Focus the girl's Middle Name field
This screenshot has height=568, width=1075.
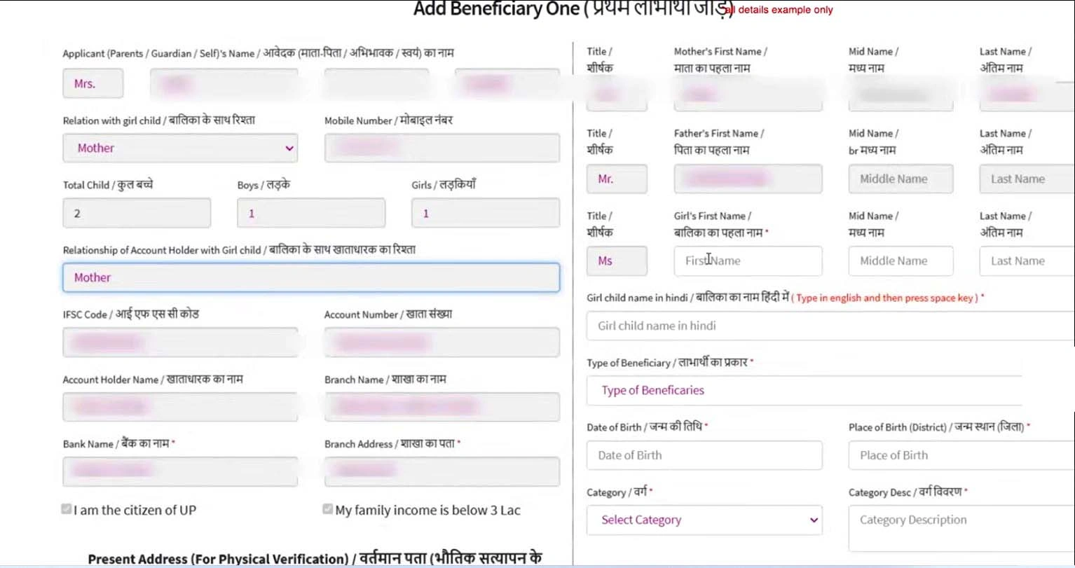(901, 261)
